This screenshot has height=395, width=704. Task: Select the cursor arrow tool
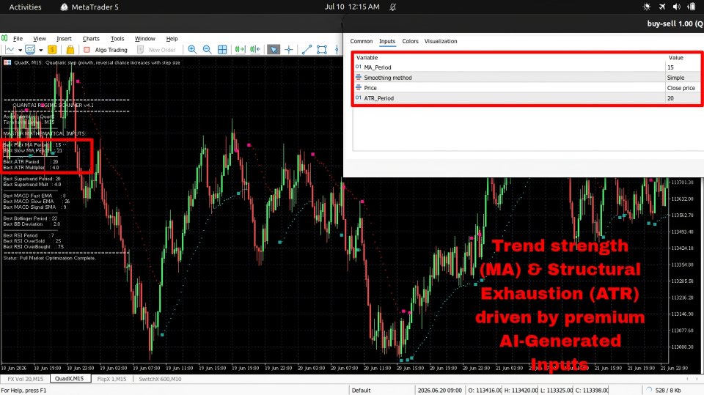click(x=274, y=49)
